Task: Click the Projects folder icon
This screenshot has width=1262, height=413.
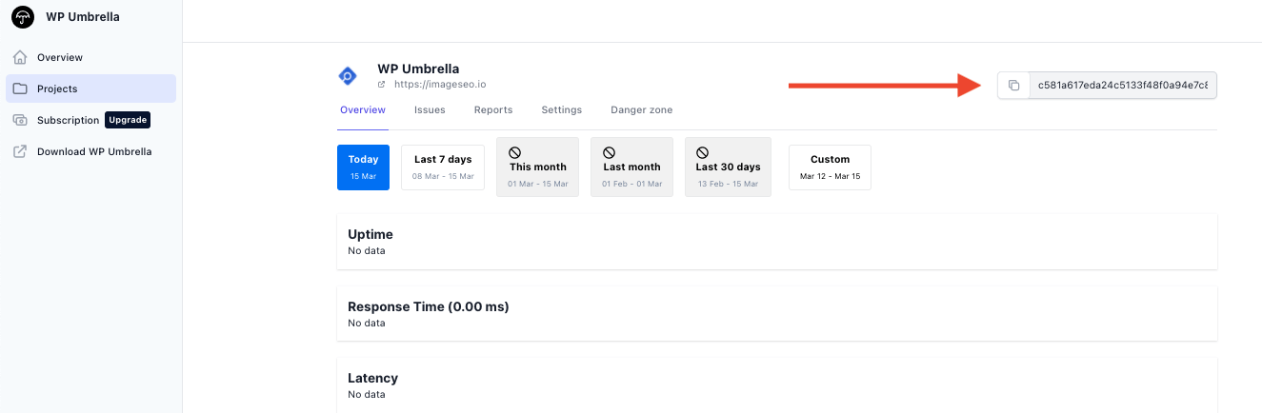Action: [x=20, y=88]
